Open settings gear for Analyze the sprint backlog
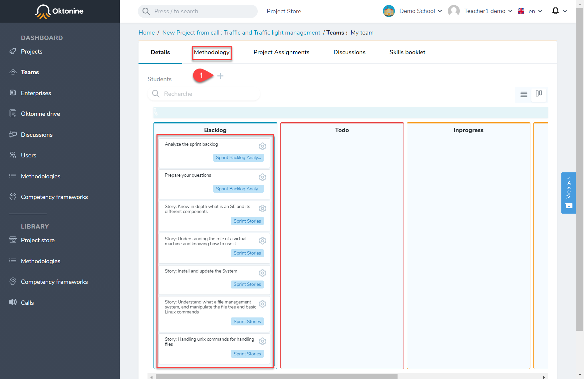584x379 pixels. click(262, 146)
